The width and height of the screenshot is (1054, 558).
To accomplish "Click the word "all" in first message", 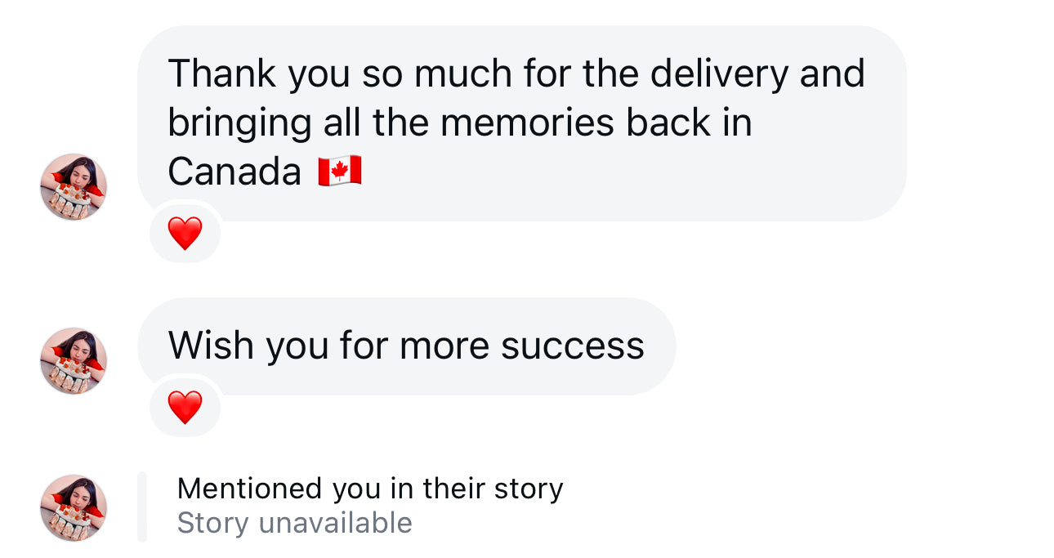I will (342, 123).
